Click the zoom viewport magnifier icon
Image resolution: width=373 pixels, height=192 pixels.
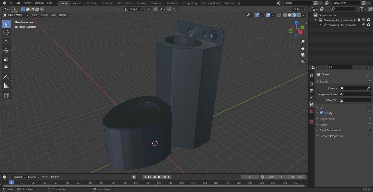(303, 41)
